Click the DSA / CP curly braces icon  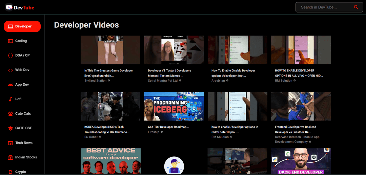10,56
